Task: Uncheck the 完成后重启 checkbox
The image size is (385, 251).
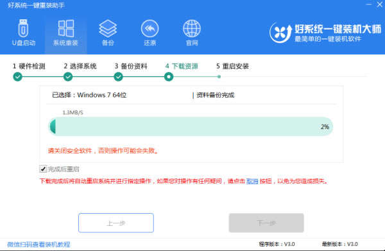Action: click(43, 169)
